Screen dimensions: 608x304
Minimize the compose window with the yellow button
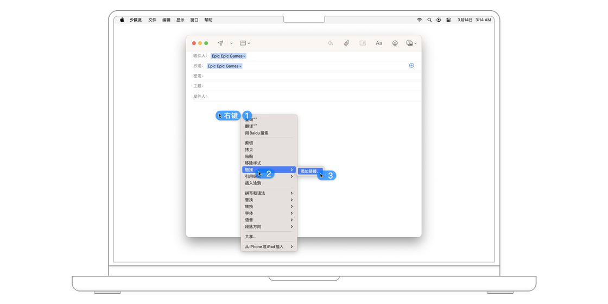[x=200, y=43]
